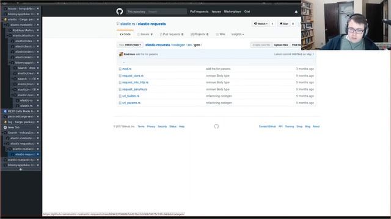Close the 'Search - drop' sidebar tab
The image size is (391, 219).
[x=38, y=68]
